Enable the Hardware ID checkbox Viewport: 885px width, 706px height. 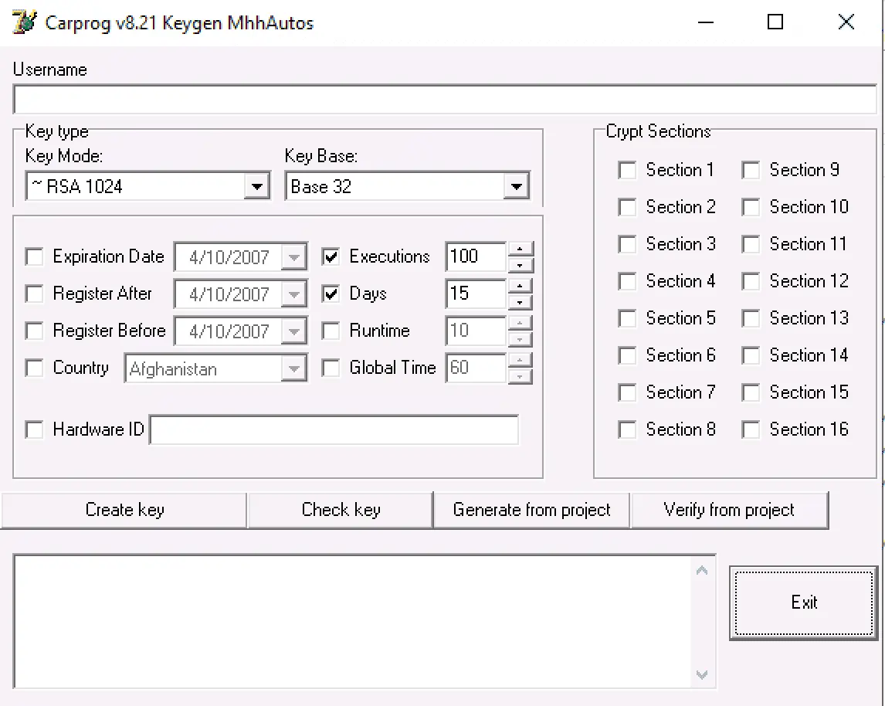[x=35, y=429]
